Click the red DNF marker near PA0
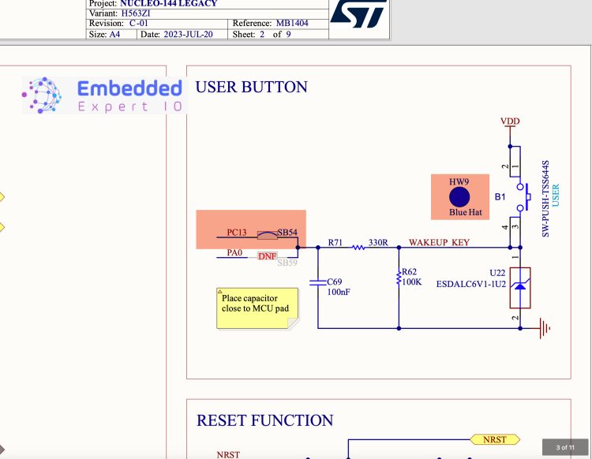 point(268,256)
